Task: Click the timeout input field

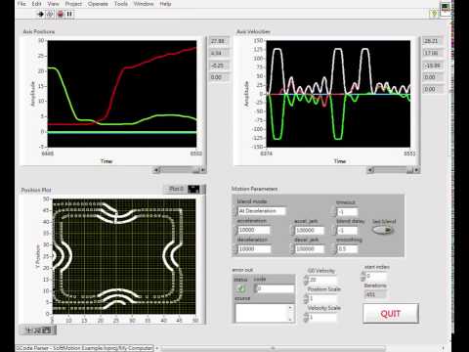Action: (348, 212)
